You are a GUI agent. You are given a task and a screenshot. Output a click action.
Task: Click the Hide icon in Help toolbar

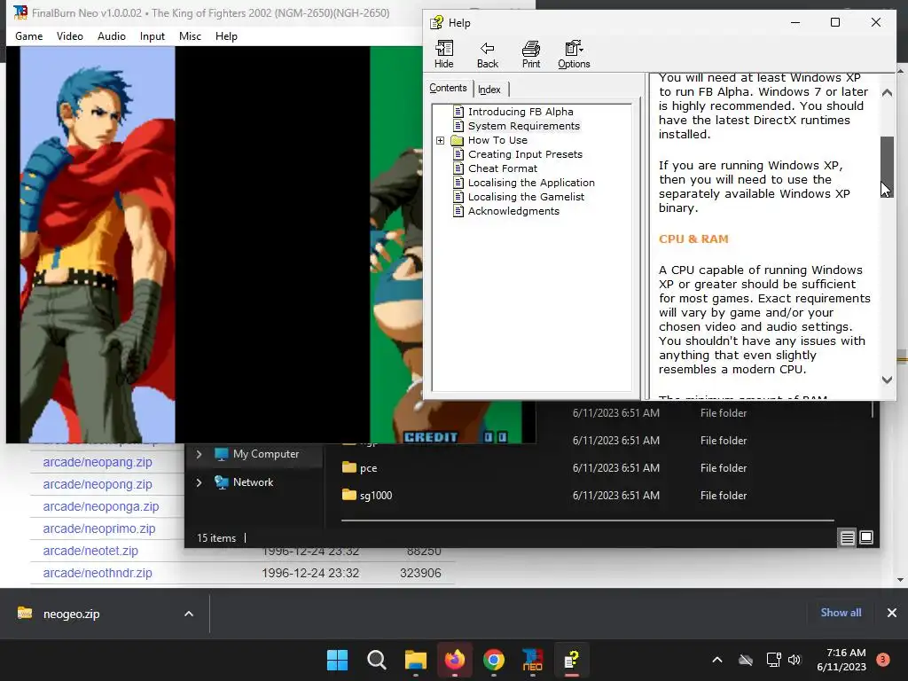[444, 54]
